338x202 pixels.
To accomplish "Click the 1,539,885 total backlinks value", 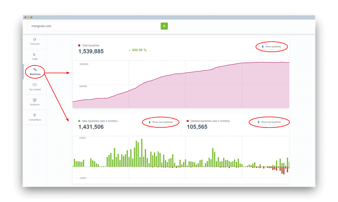I will coord(91,51).
